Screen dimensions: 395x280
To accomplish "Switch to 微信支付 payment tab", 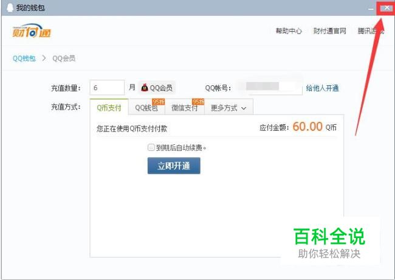I will pos(185,108).
